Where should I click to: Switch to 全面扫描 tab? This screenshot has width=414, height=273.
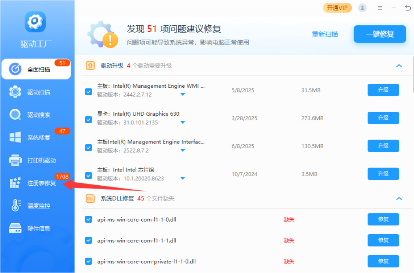pos(36,69)
